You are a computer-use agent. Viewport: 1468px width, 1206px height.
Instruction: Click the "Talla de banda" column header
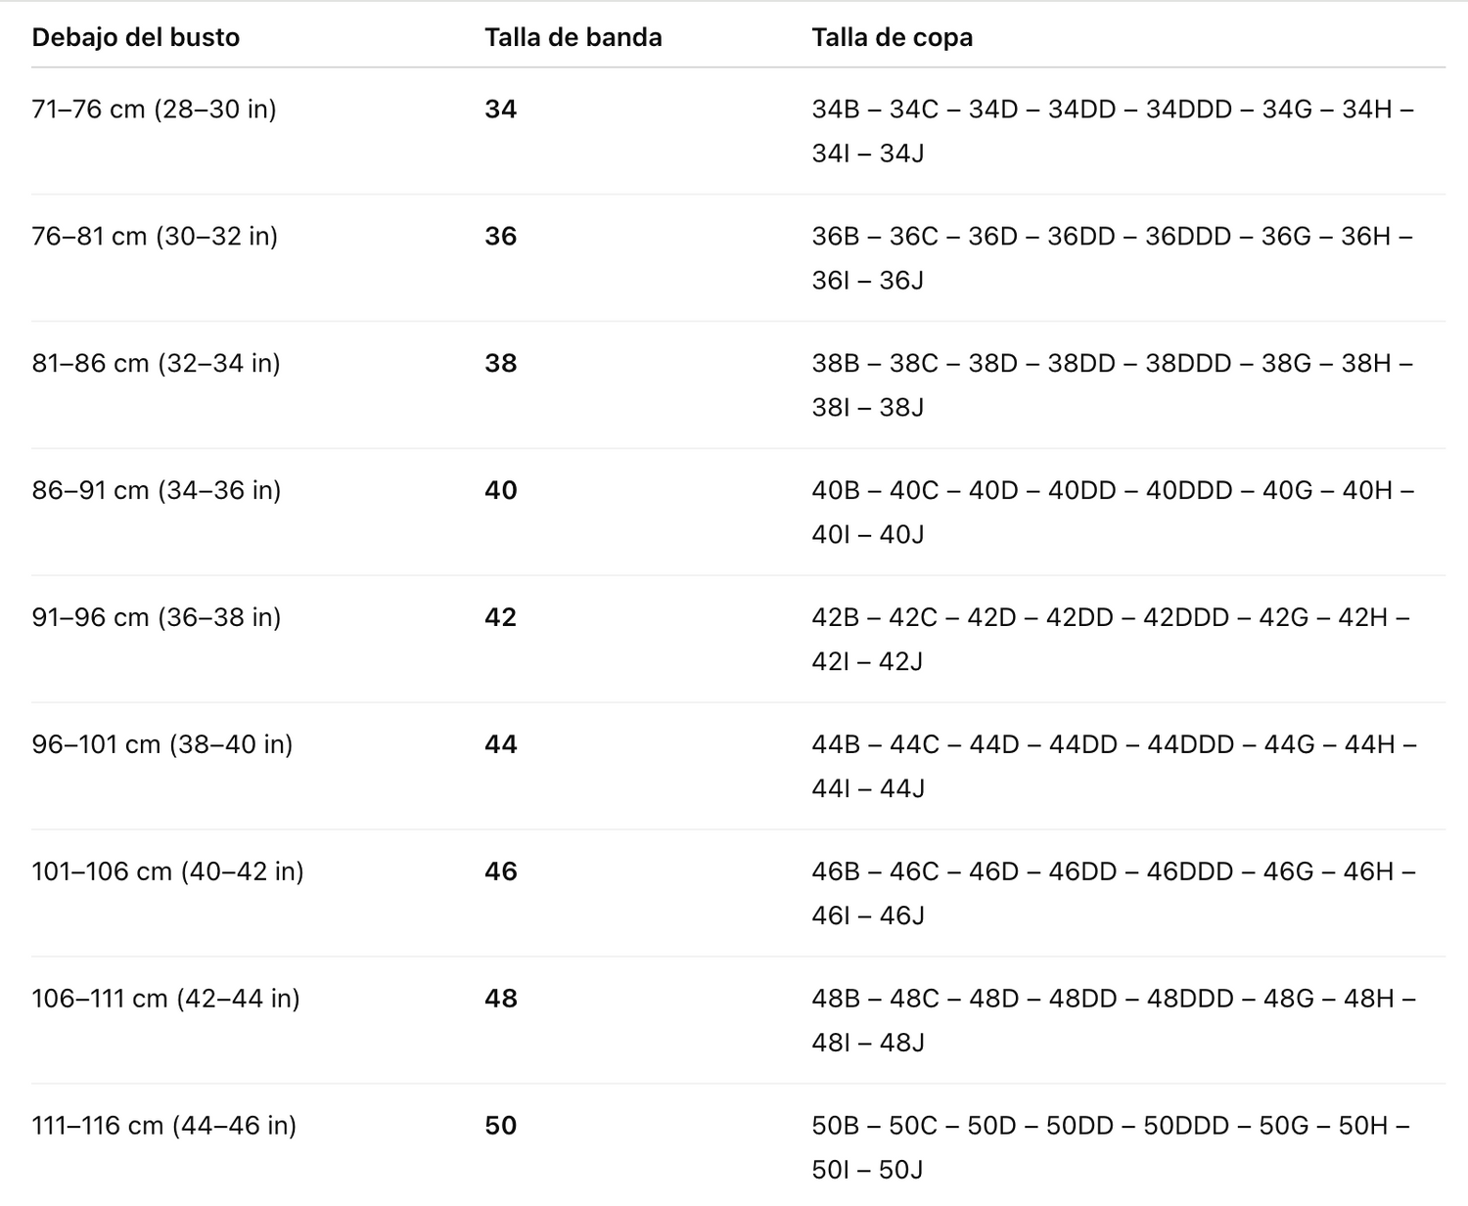coord(573,37)
